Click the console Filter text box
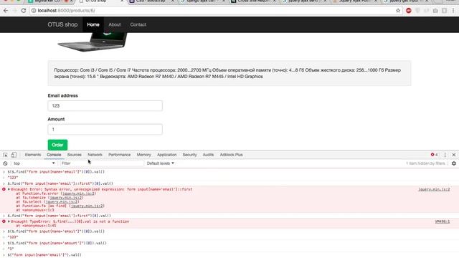The width and height of the screenshot is (459, 258). pyautogui.click(x=101, y=163)
